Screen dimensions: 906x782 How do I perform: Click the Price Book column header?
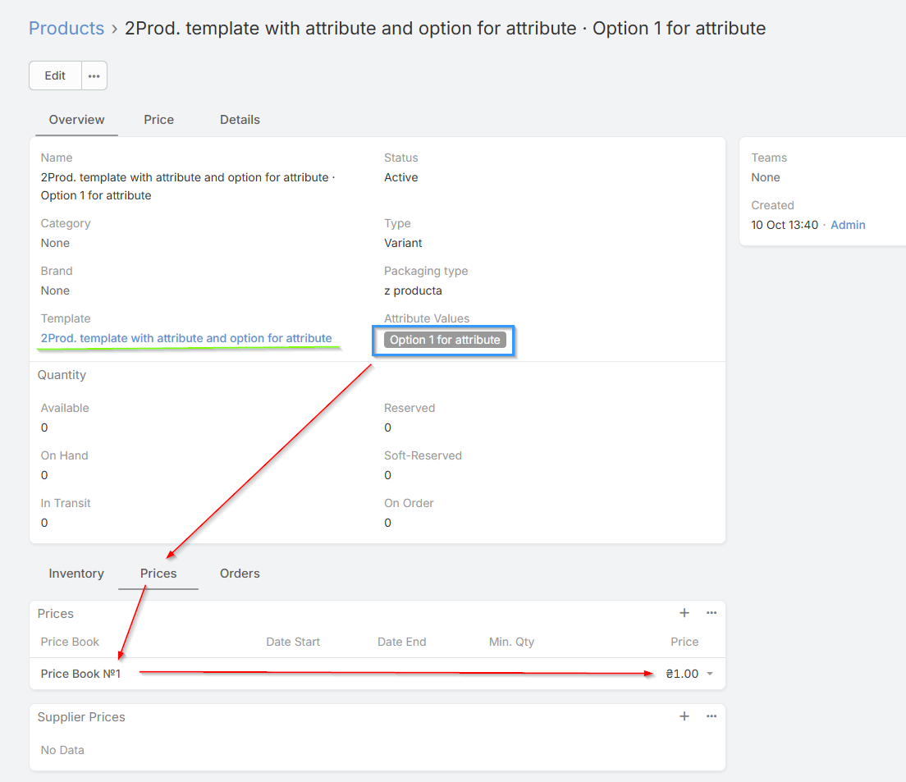pos(70,642)
